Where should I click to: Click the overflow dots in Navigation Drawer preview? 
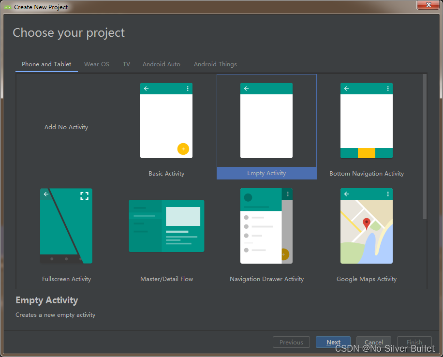pos(288,194)
